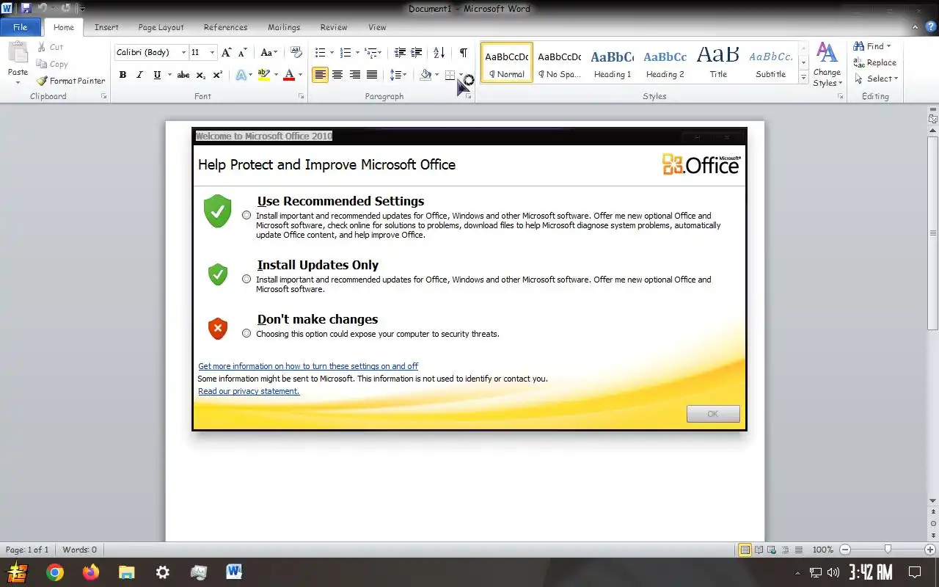Open text highlight color swatch
The image size is (939, 587).
[x=264, y=75]
